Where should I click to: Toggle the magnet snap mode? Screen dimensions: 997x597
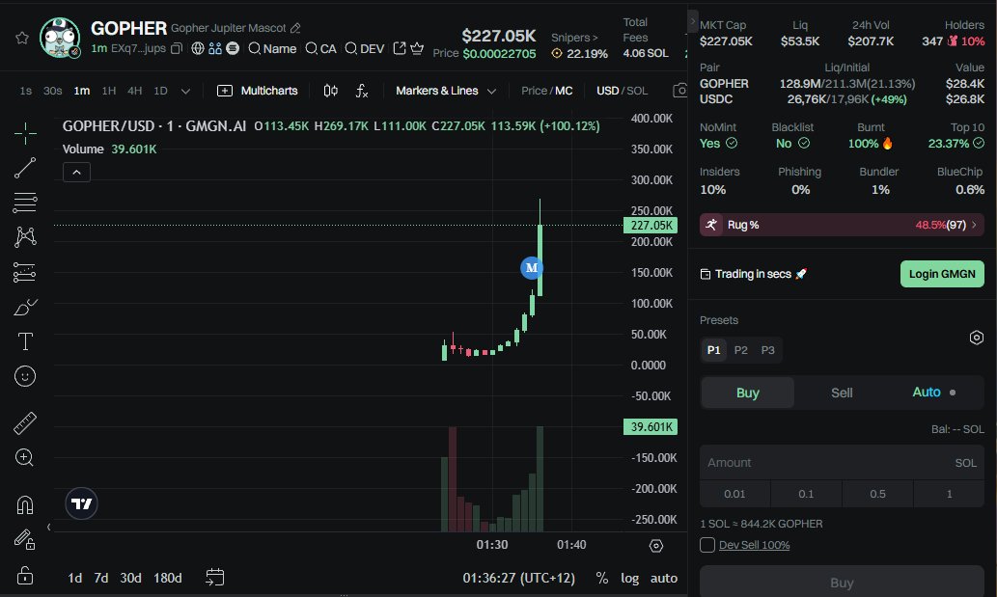click(25, 505)
